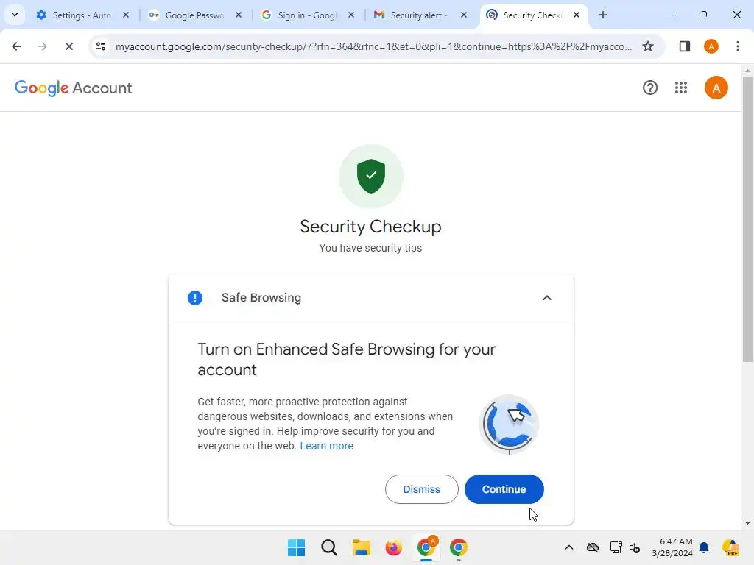Click the scrollbar down arrow
This screenshot has width=754, height=565.
click(747, 523)
